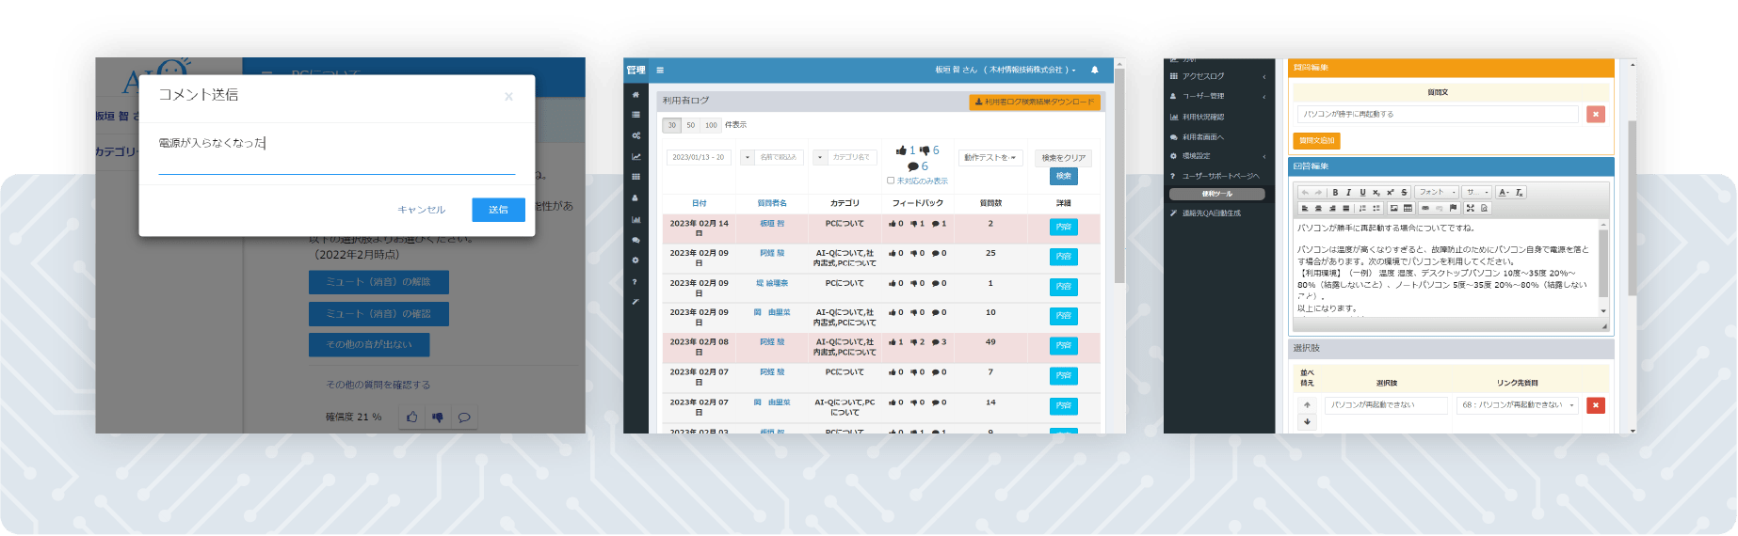Close the コメント送信 dialog with the X
Screen dimensions: 1738x536
508,96
